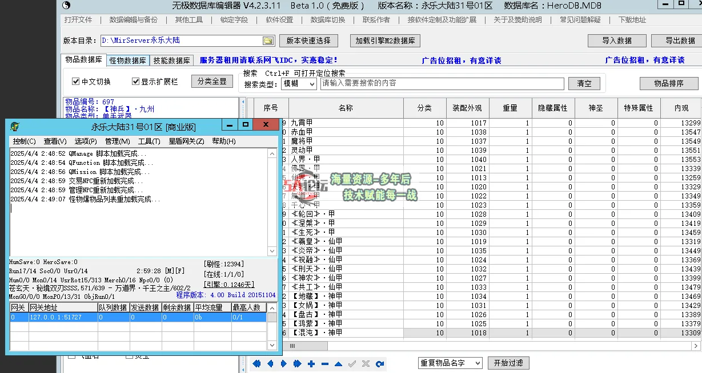Open 控制(C) menu in server window

[24, 141]
